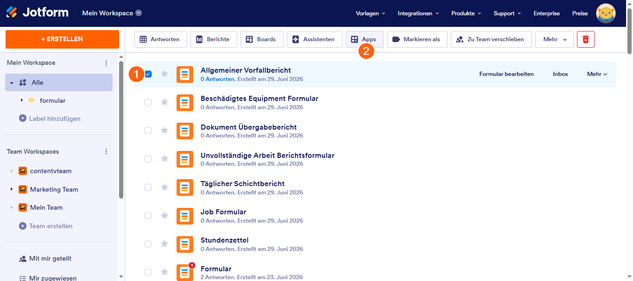Click the Beschädigtes Equipment Formular form icon
This screenshot has width=633, height=281.
(x=185, y=103)
